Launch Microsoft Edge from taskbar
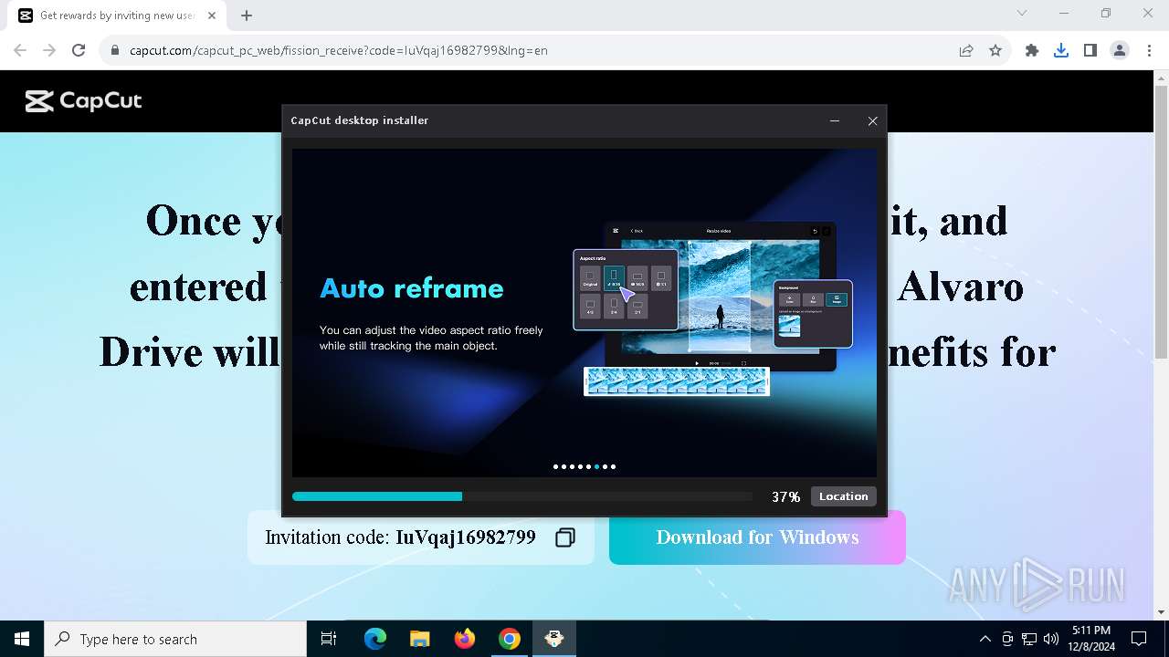The image size is (1169, 657). pyautogui.click(x=375, y=639)
